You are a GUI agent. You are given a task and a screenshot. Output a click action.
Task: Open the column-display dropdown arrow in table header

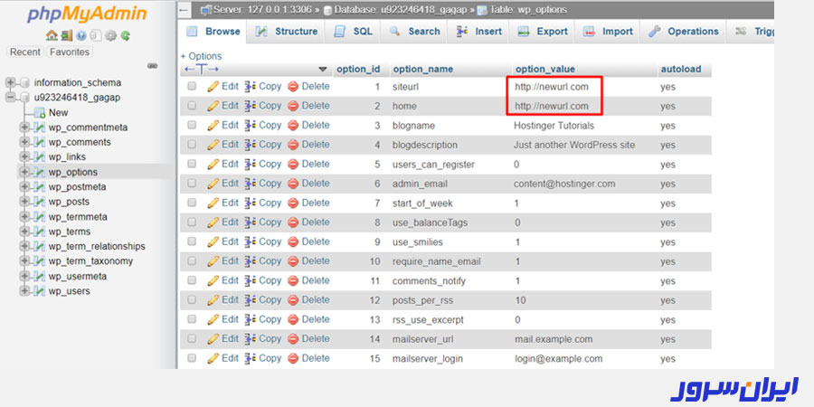(323, 69)
